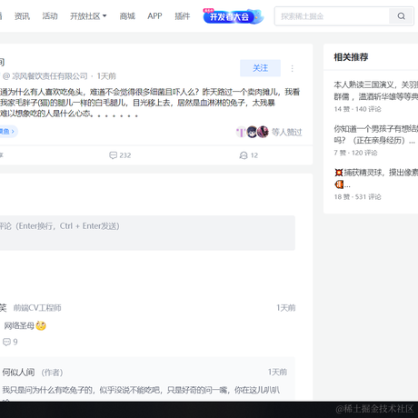This screenshot has width=418, height=418.
Task: Open recommendation 本人熟读三国演义
Action: (376, 91)
